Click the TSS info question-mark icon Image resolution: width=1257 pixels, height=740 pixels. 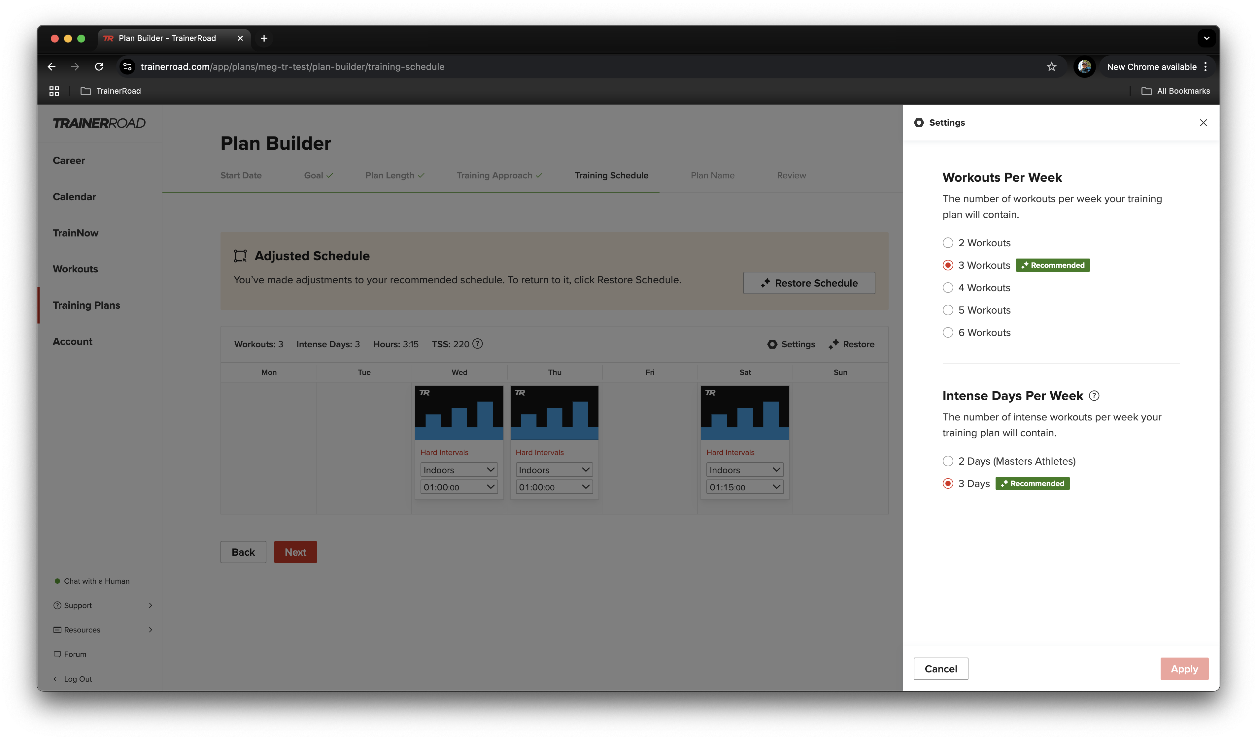(478, 344)
